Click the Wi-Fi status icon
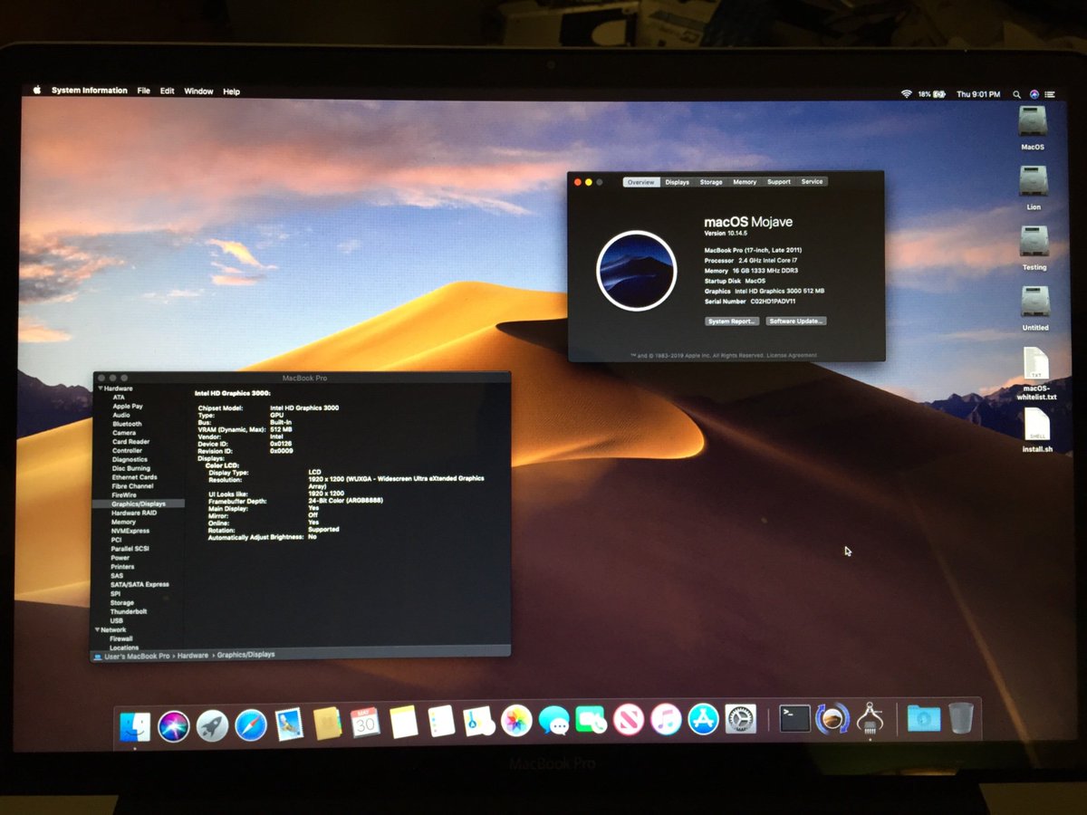The image size is (1087, 815). (905, 94)
